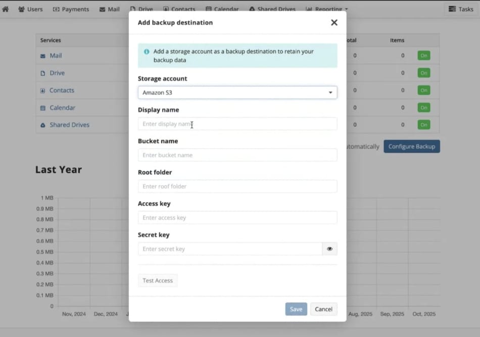Toggle the On switch for Shared Drives row
Screen dimensions: 480x337
coord(424,125)
